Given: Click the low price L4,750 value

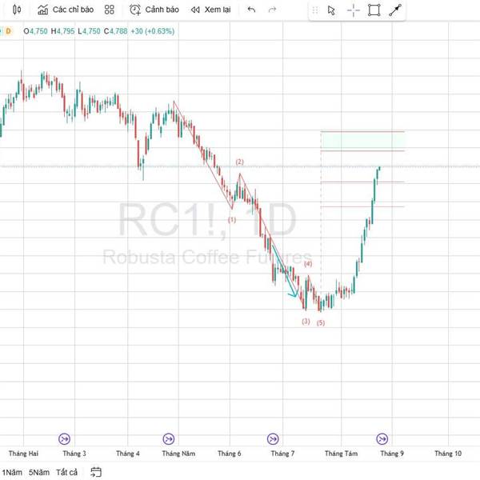Looking at the screenshot, I should [x=89, y=31].
